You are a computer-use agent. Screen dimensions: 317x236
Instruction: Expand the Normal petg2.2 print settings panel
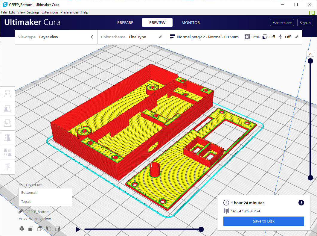click(234, 37)
